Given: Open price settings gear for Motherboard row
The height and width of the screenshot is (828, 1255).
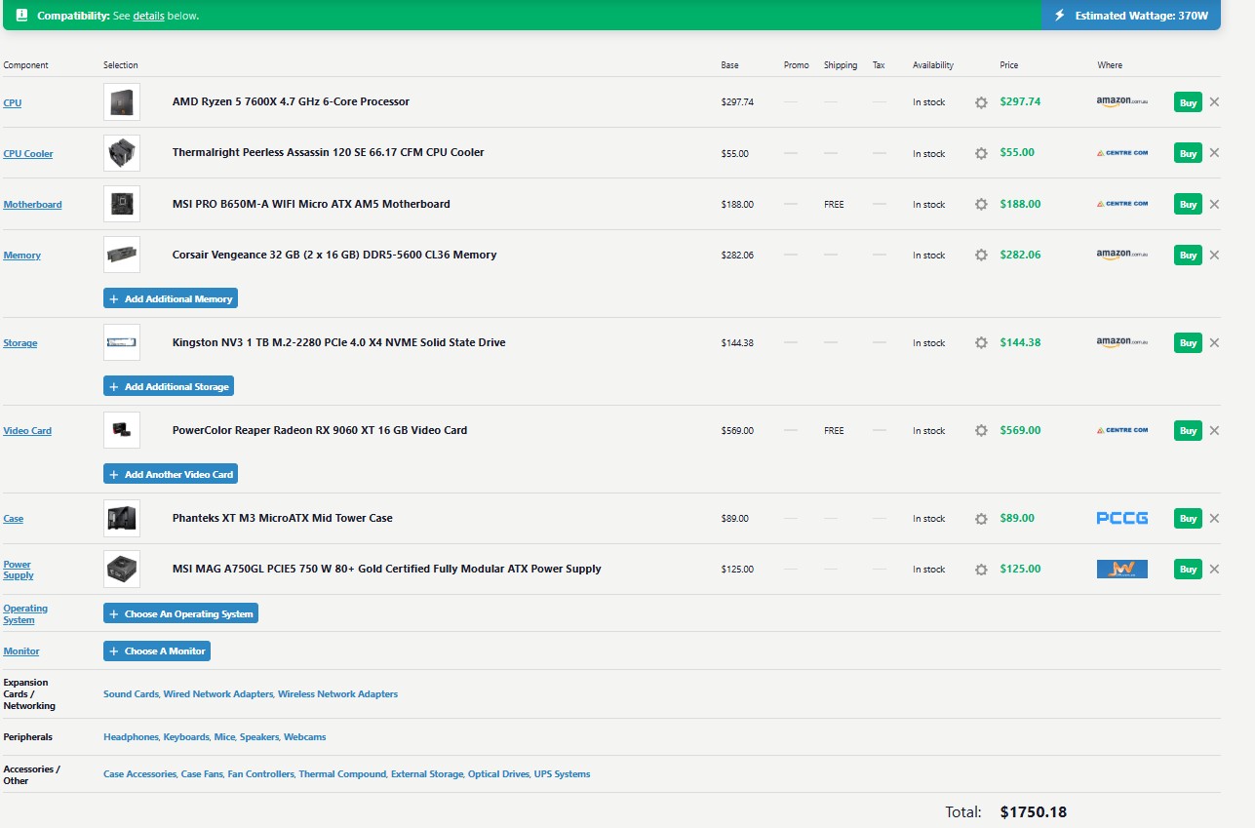Looking at the screenshot, I should click(981, 204).
